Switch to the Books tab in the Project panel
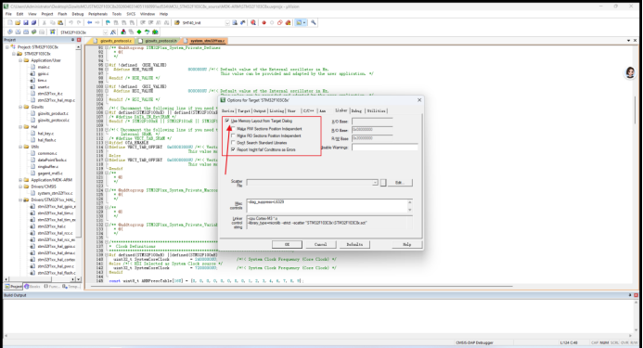 point(32,287)
